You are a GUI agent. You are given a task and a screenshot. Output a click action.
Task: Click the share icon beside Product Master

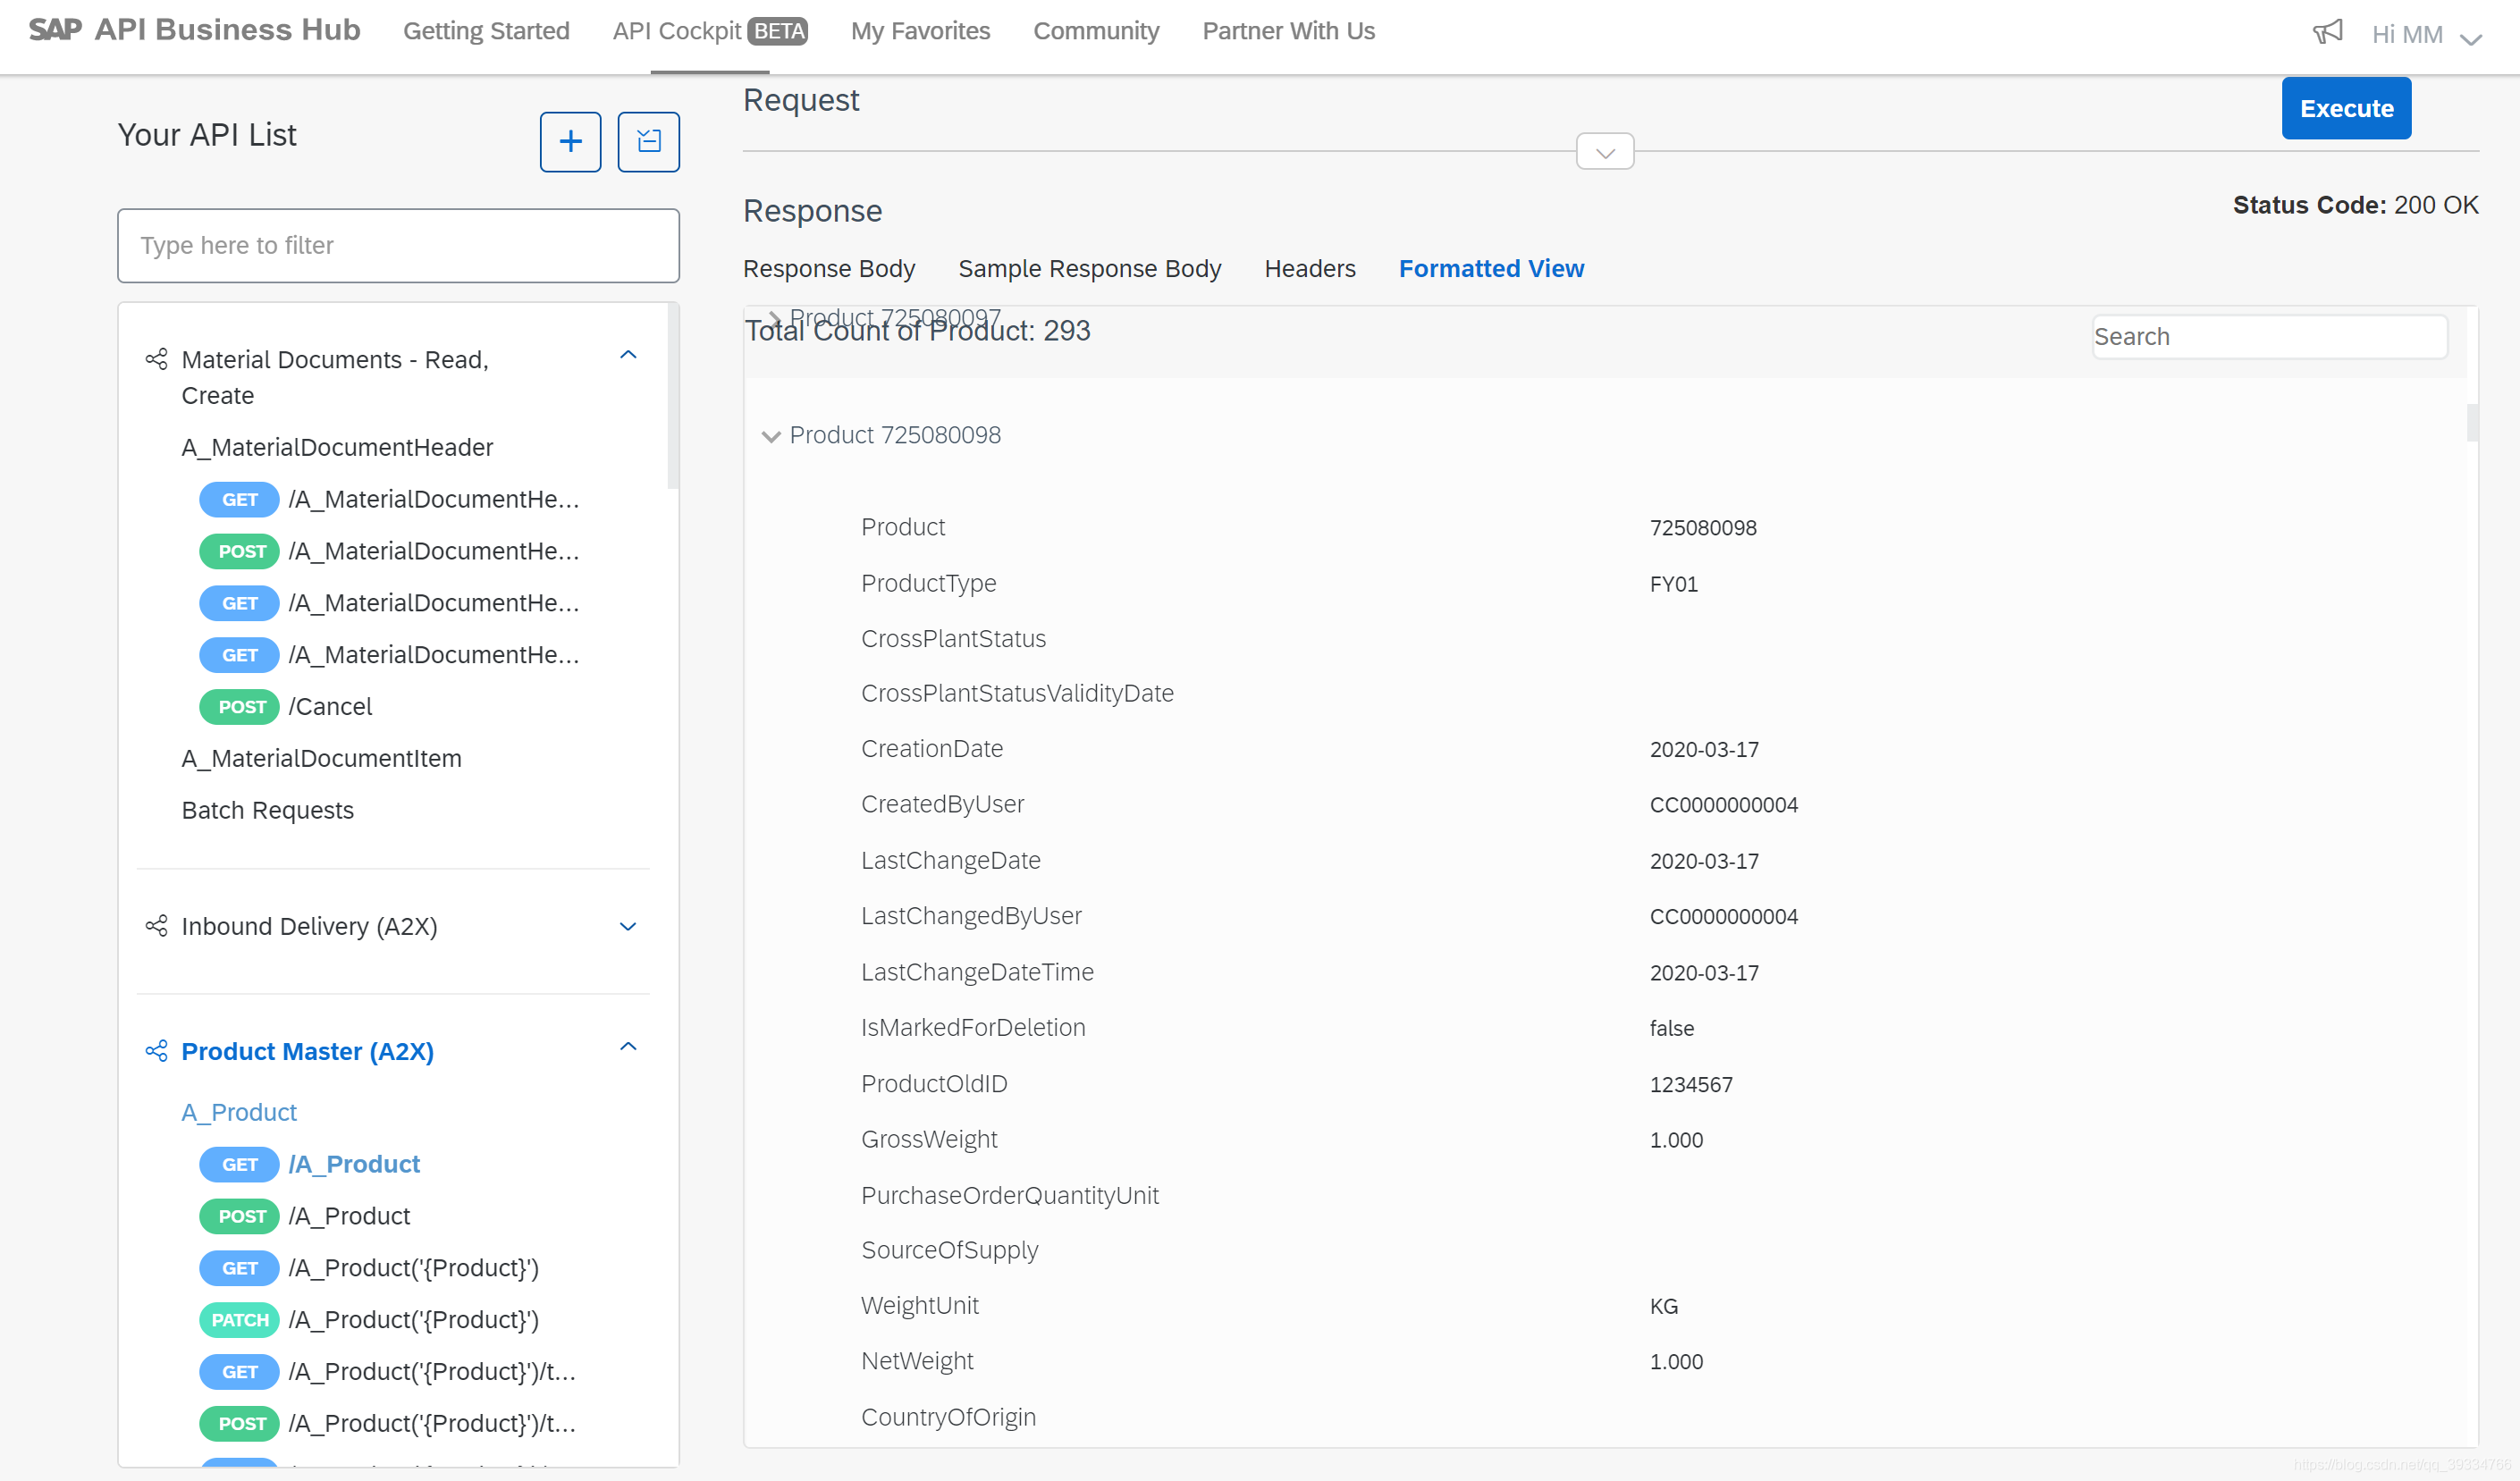156,1051
